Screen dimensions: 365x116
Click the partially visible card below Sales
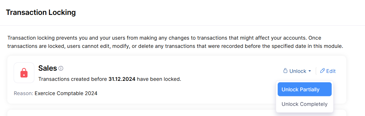tap(177, 113)
